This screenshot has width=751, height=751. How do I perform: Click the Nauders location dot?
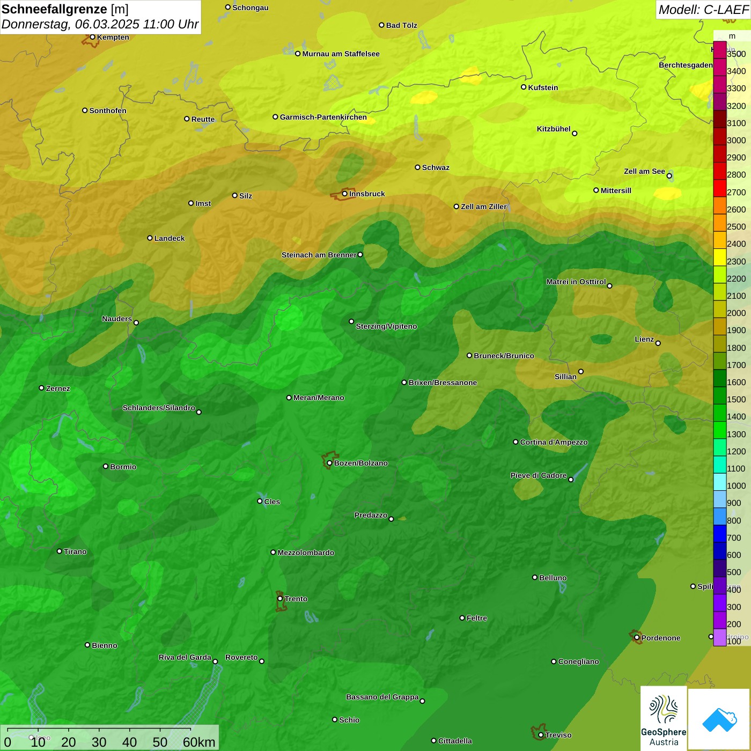coord(136,322)
